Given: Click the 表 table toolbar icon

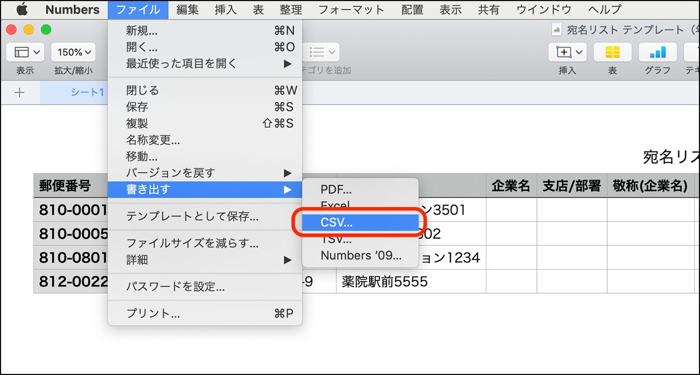Looking at the screenshot, I should click(612, 52).
